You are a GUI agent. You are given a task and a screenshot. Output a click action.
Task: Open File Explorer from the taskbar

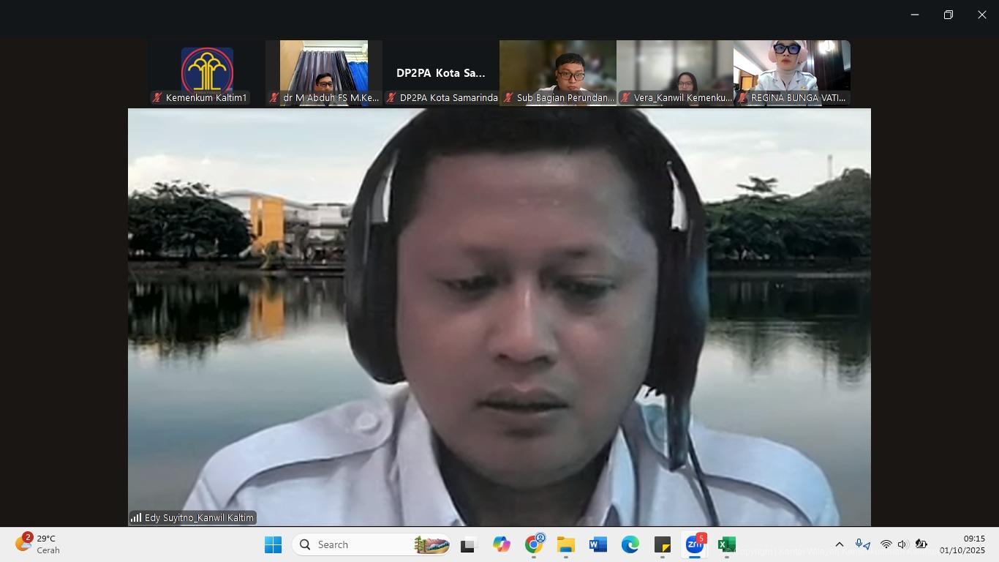(565, 545)
